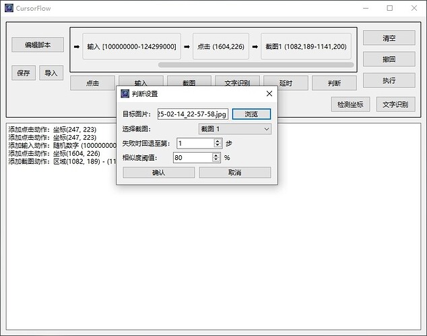This screenshot has width=427, height=336.
Task: Select the 输入 [100000000-124299000] step block
Action: (x=132, y=46)
